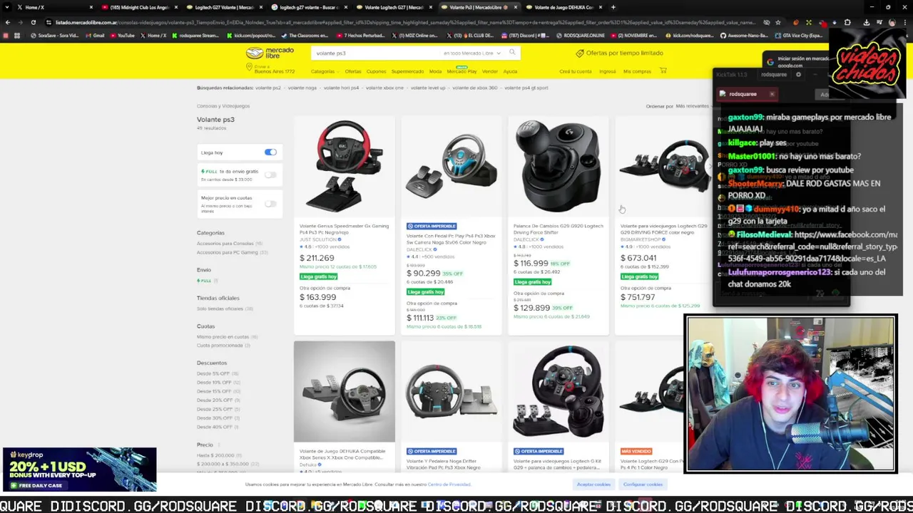Open DEHUKA Xbox Series X wheel image
Viewport: 913px width, 513px height.
tap(344, 391)
